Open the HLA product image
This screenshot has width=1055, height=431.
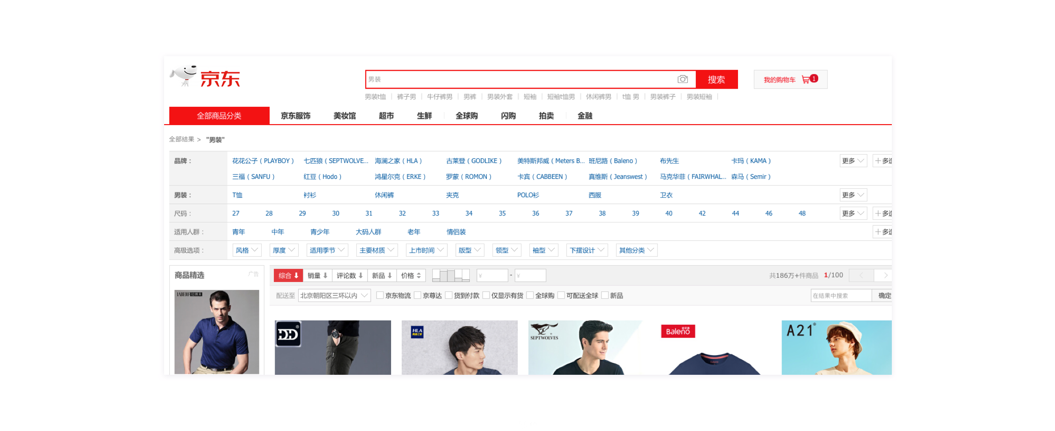tap(460, 348)
